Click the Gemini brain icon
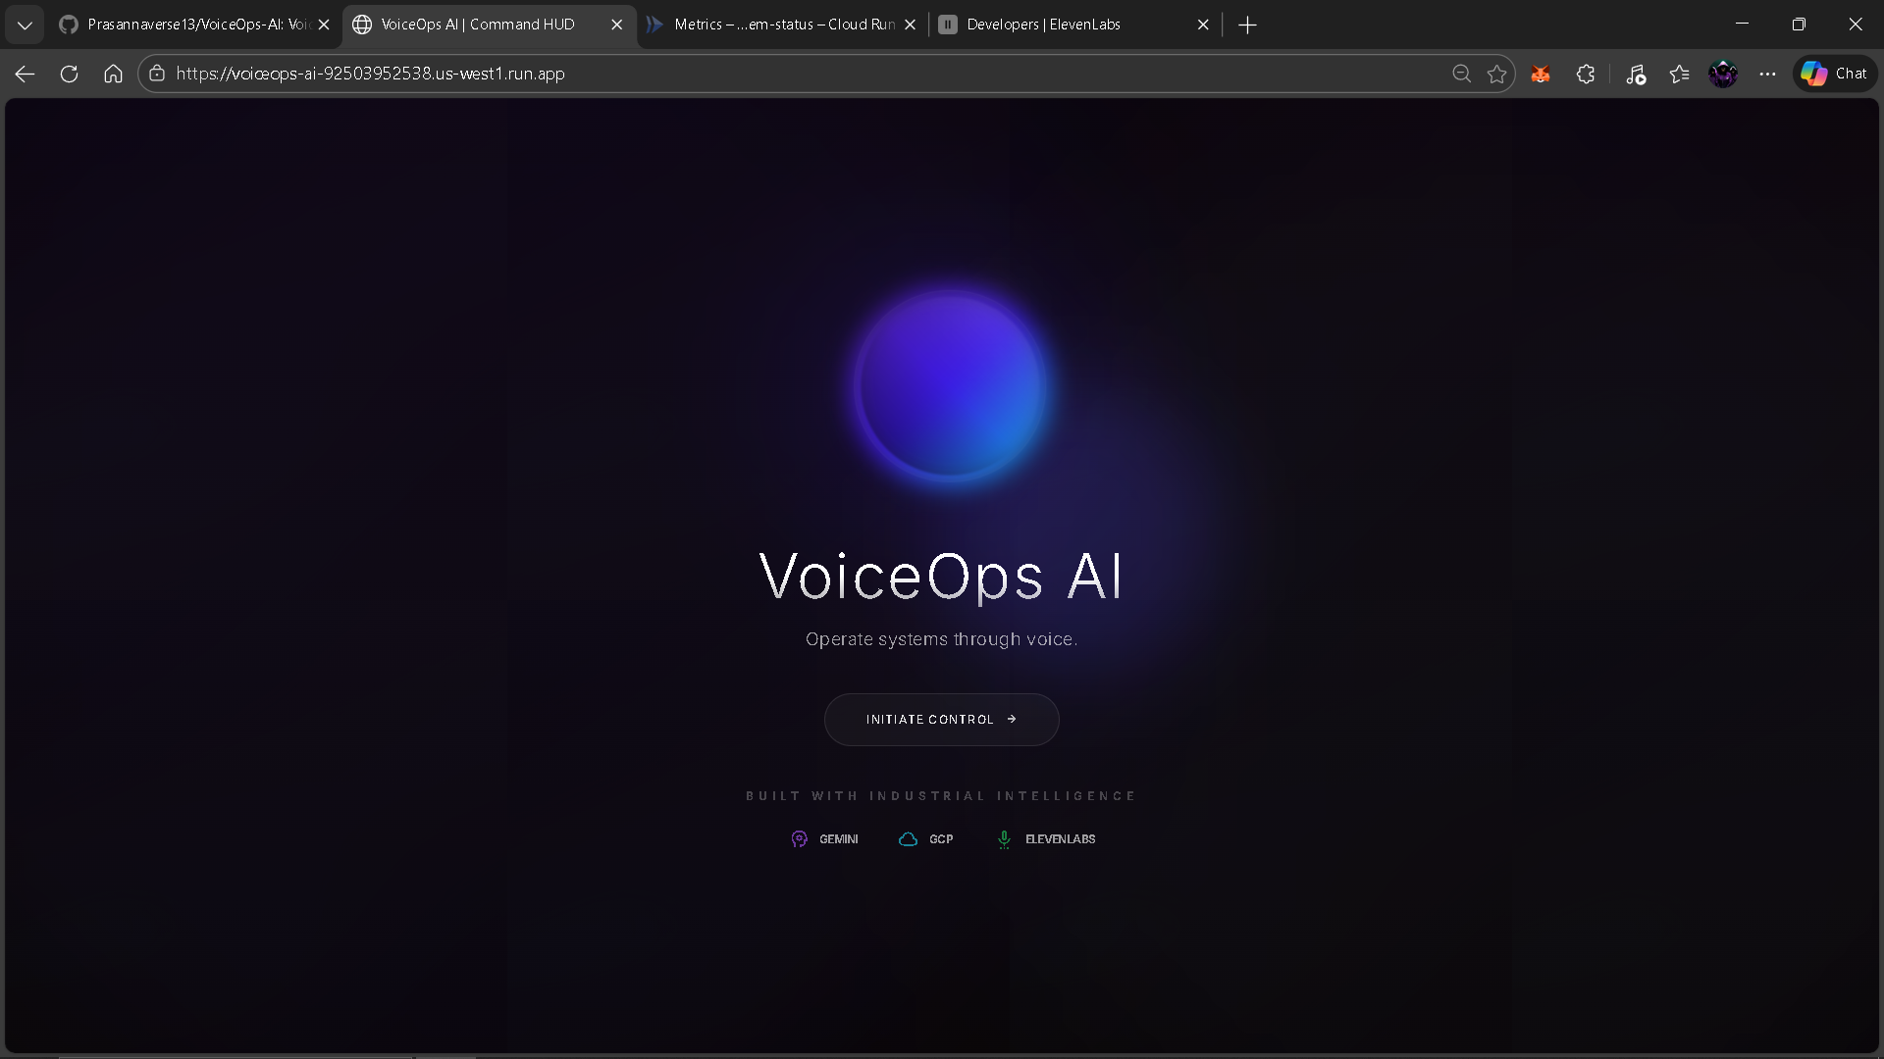Screen dimensions: 1884x1059 (x=799, y=839)
